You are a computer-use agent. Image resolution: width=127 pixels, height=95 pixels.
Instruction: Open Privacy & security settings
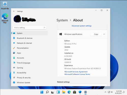[29, 78]
